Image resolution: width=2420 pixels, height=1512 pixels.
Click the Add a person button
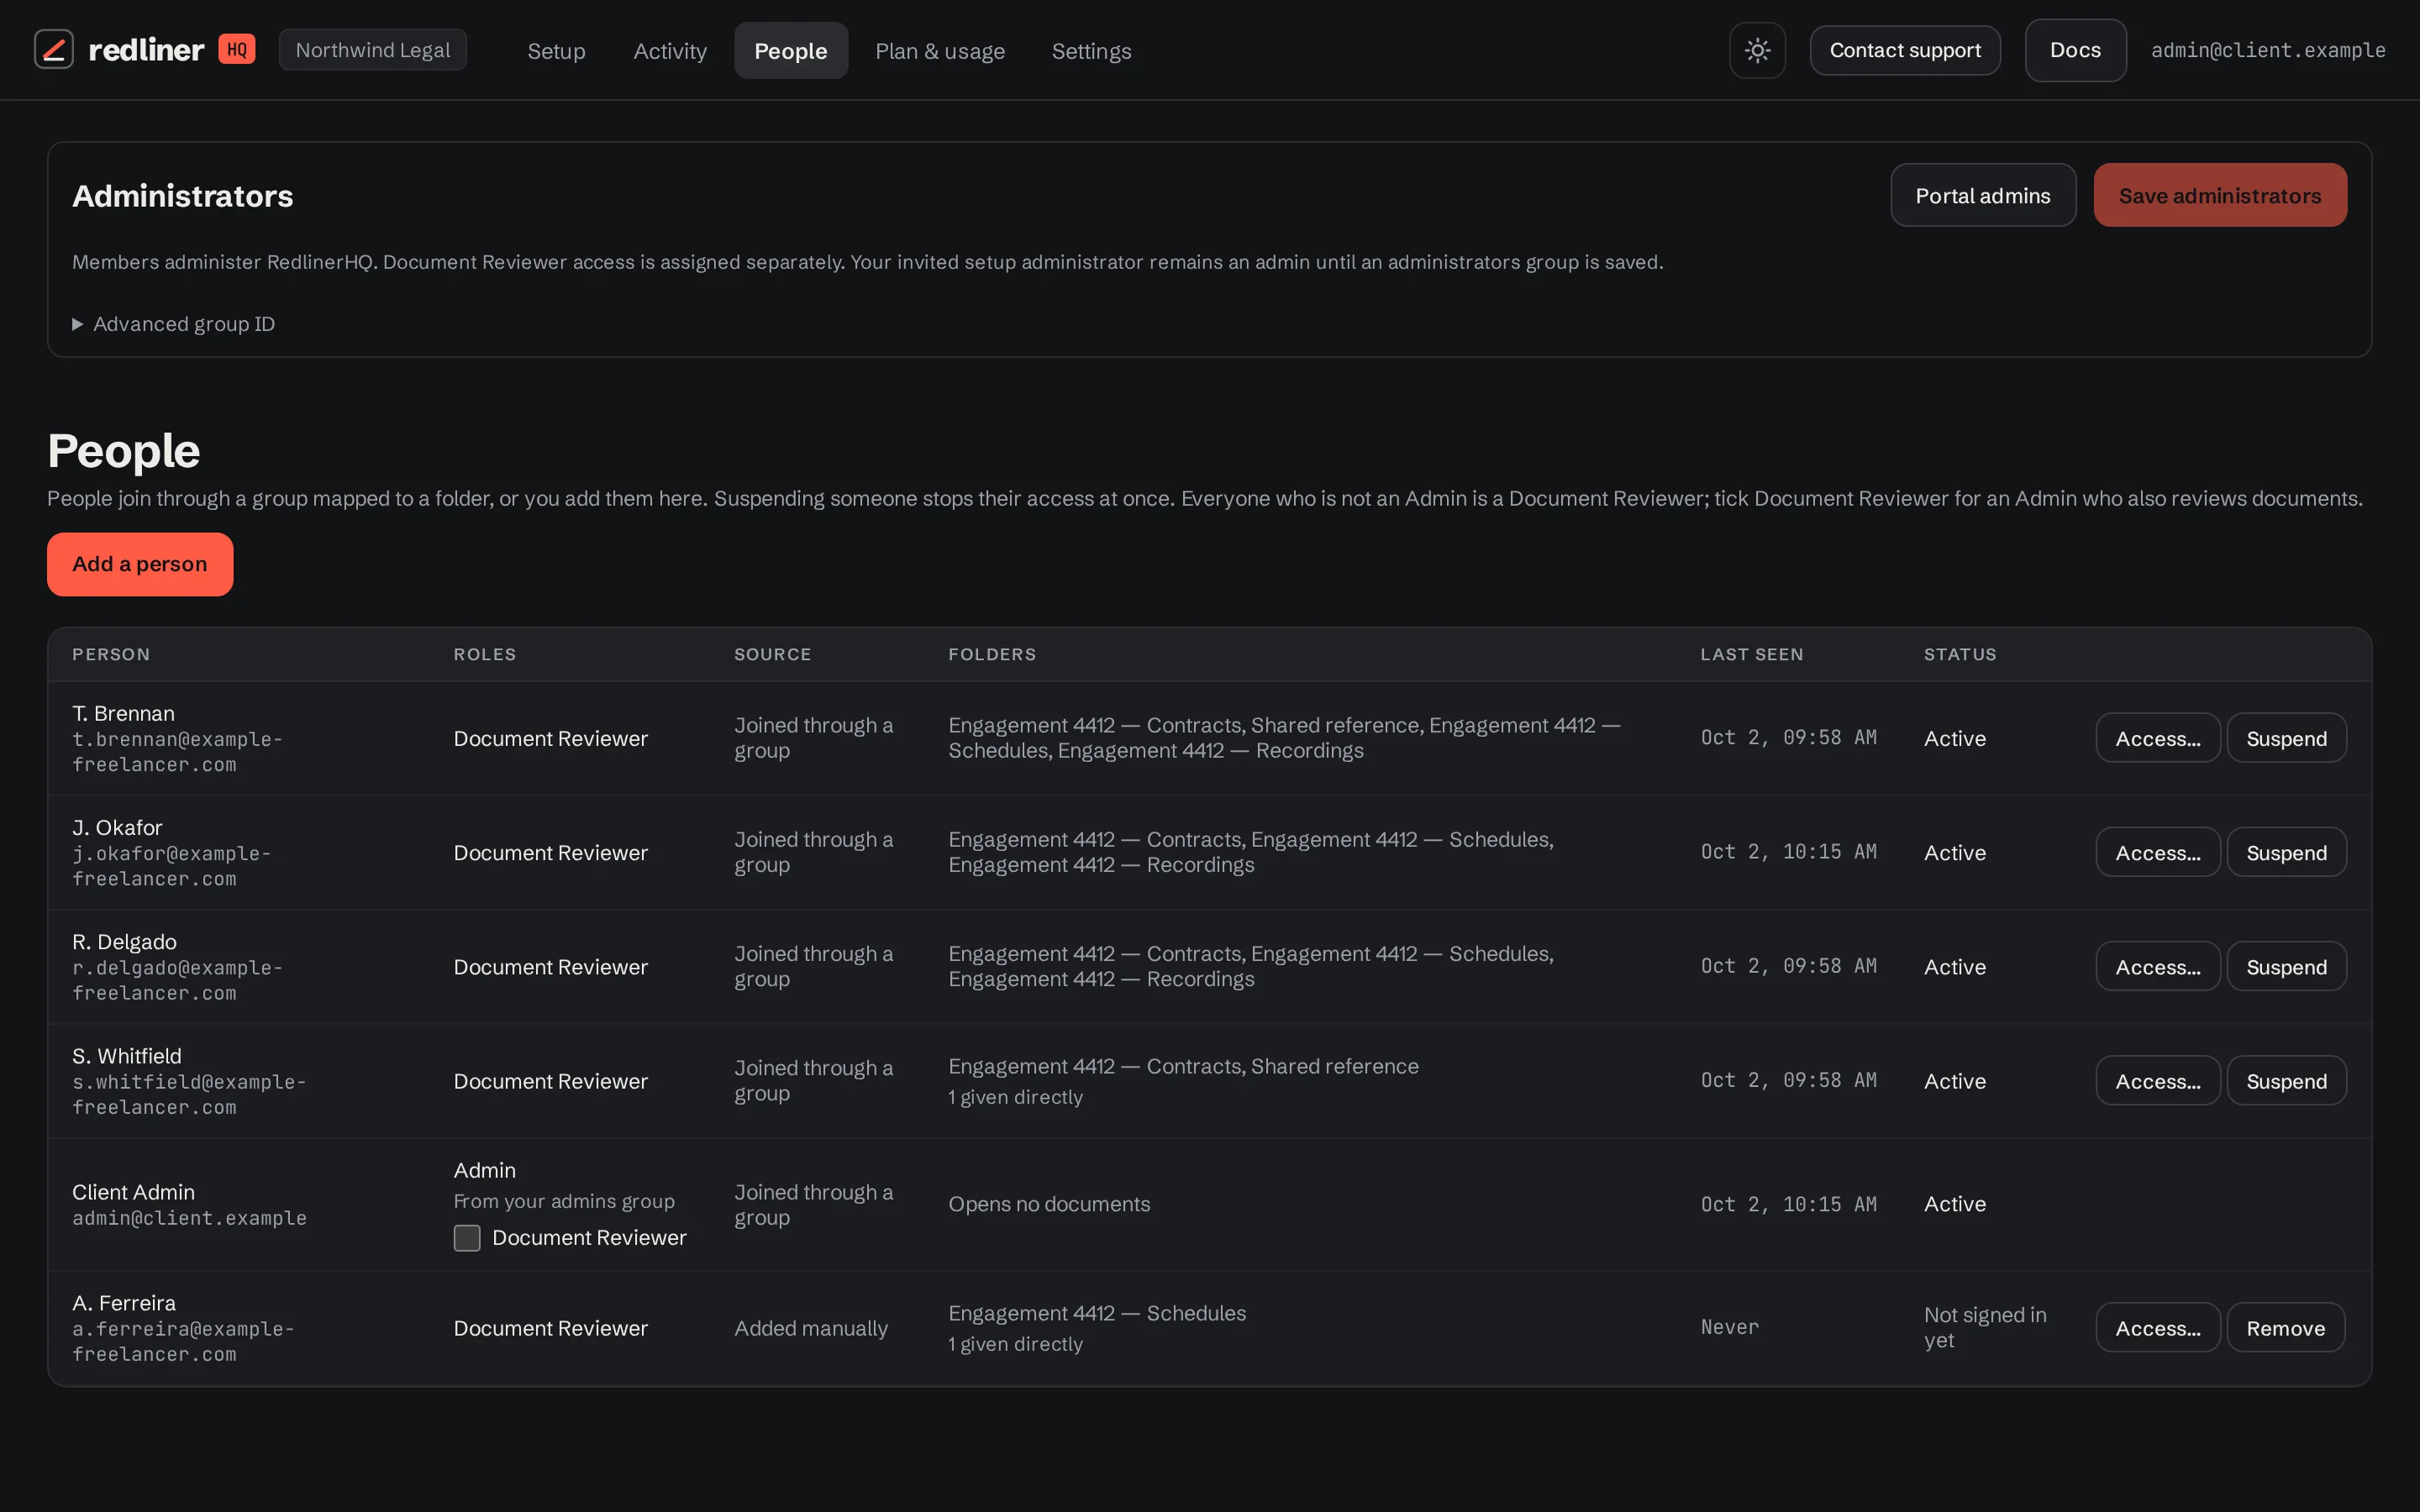point(140,564)
